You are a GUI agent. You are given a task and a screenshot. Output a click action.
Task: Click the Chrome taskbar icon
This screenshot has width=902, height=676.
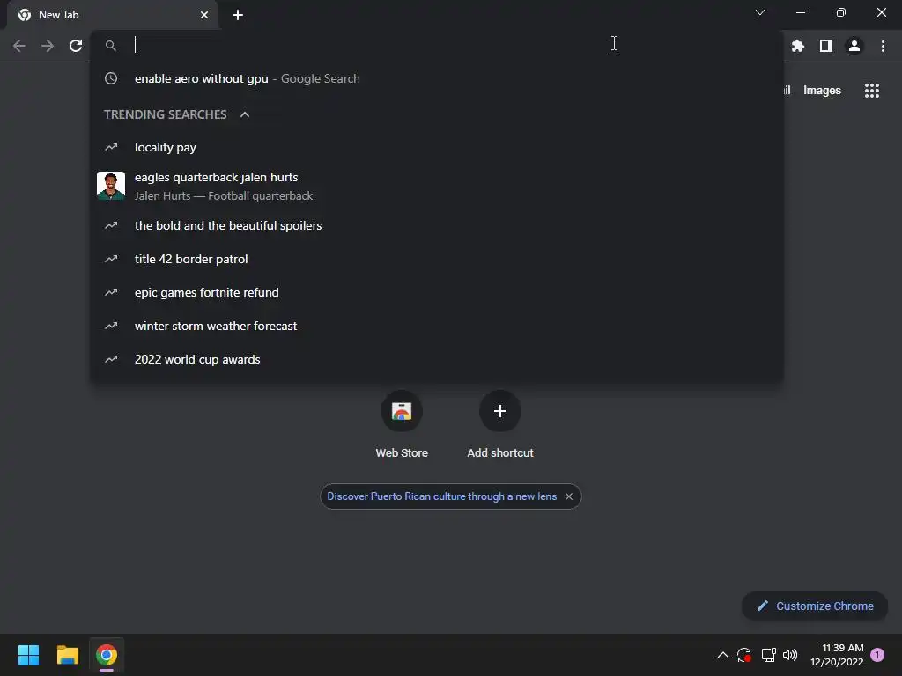point(107,655)
